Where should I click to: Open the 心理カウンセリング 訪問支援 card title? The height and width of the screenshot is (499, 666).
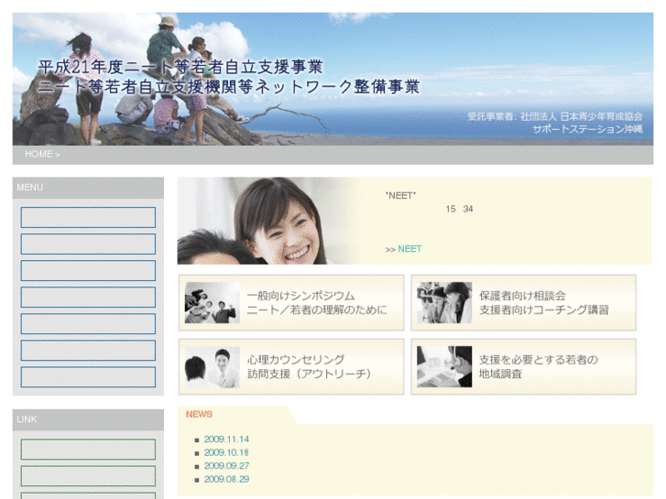point(310,367)
